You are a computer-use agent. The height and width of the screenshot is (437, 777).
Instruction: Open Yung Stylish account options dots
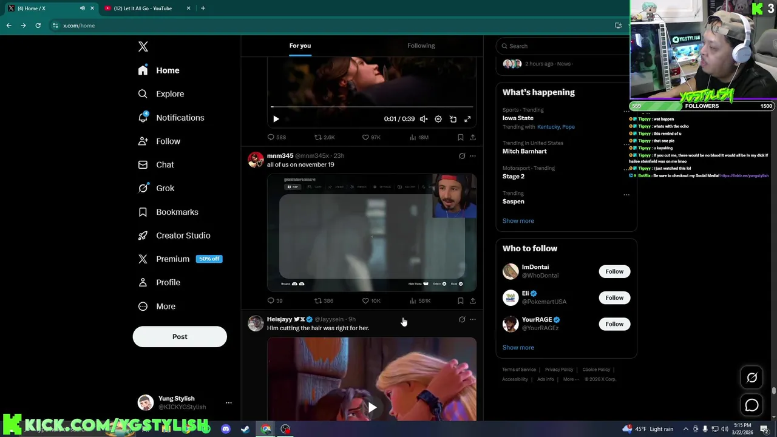[x=229, y=402]
